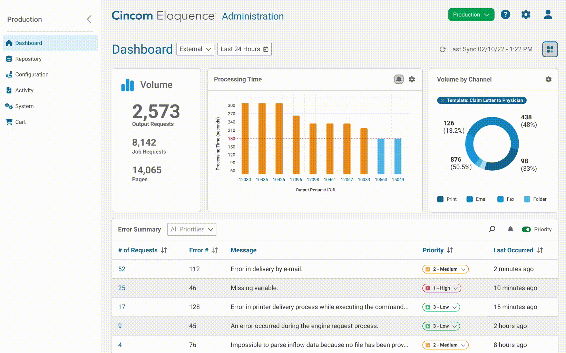566x353 pixels.
Task: Toggle the Priority switch off
Action: point(526,229)
